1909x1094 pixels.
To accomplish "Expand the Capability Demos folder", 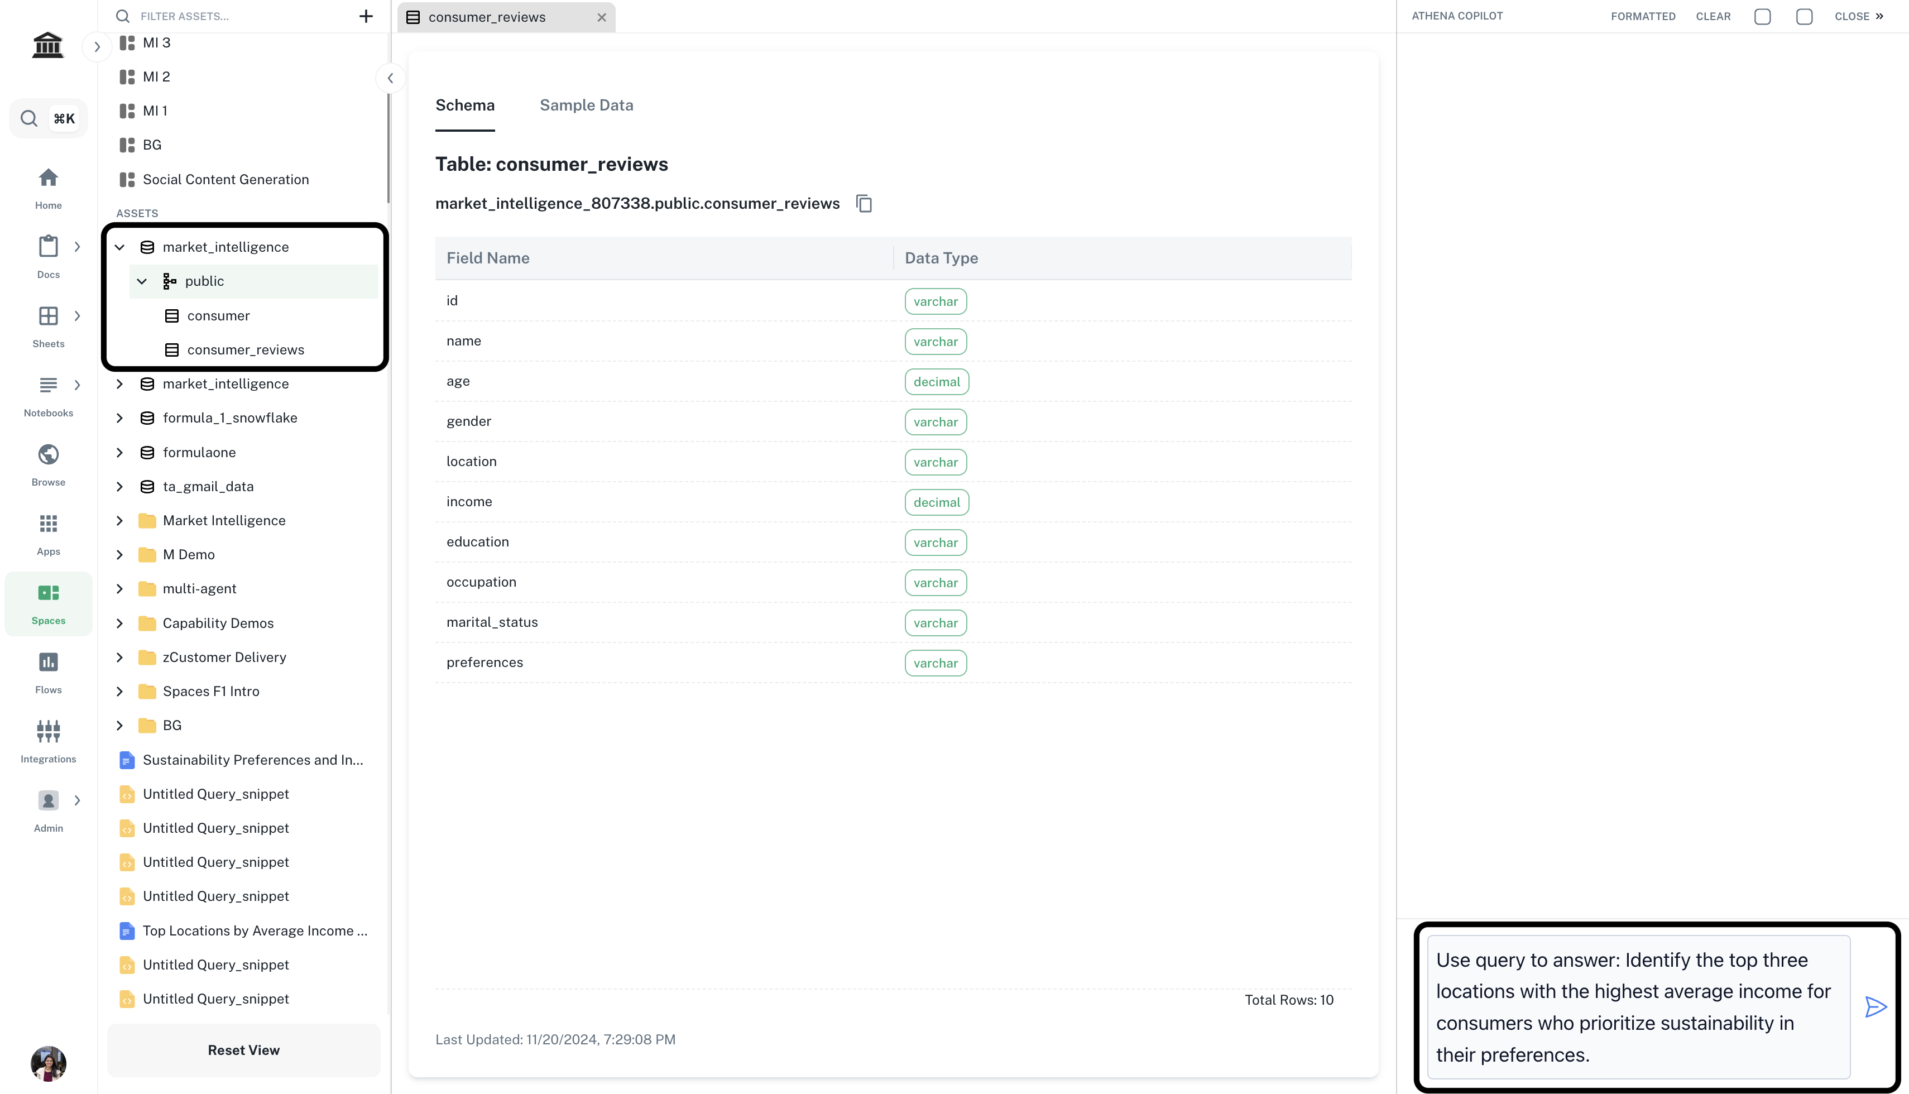I will click(119, 623).
